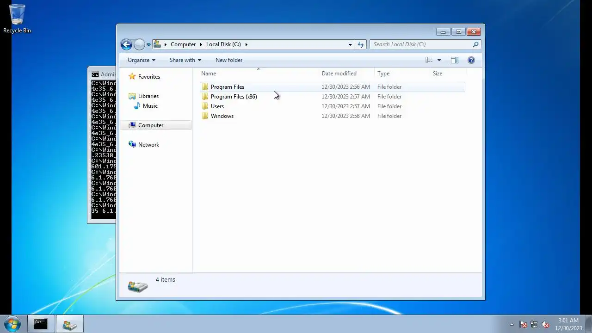Open Action Center flag icon
The height and width of the screenshot is (333, 592).
523,325
